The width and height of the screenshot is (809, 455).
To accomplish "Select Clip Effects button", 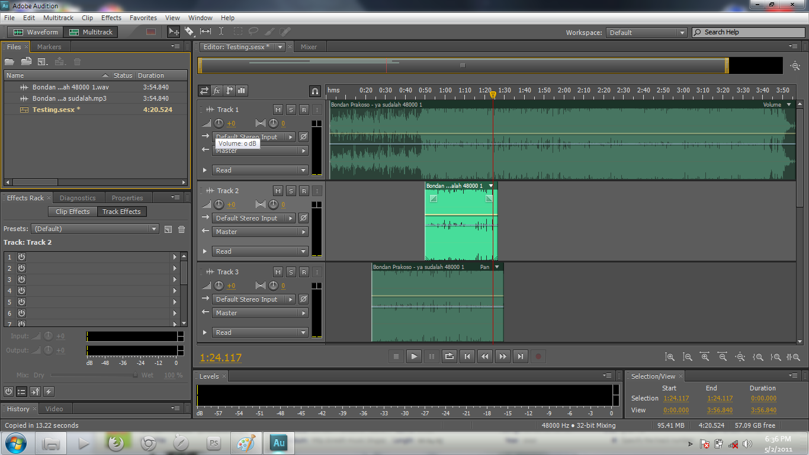I will (x=73, y=212).
